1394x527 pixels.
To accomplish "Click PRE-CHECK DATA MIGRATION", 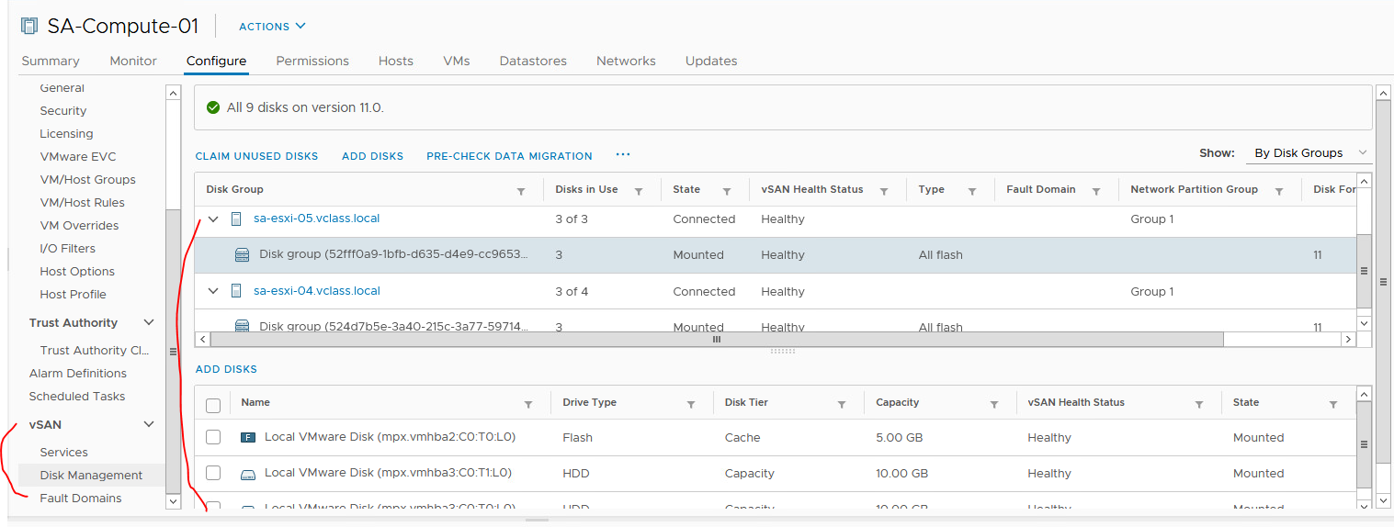I will [x=509, y=156].
